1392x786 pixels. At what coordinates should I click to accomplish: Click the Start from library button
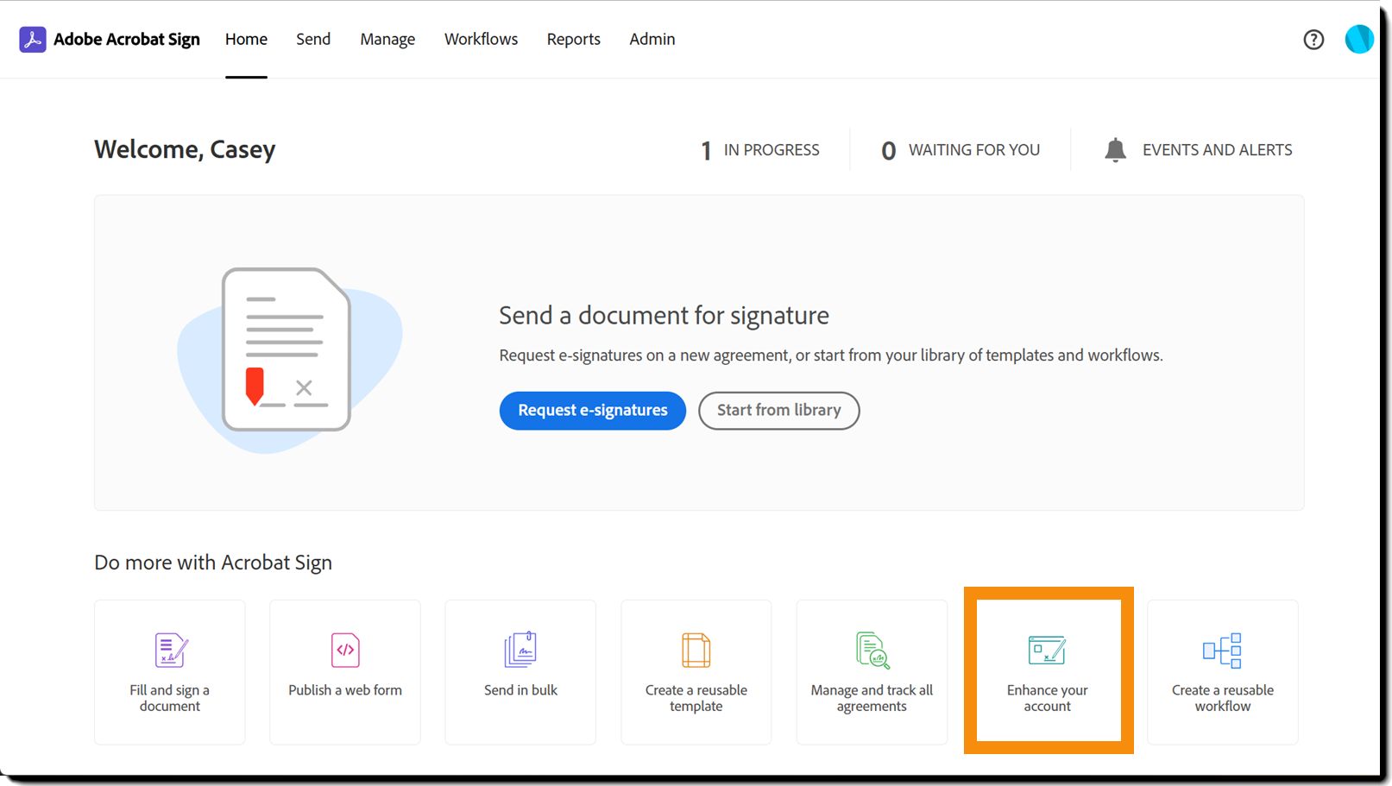pyautogui.click(x=779, y=411)
